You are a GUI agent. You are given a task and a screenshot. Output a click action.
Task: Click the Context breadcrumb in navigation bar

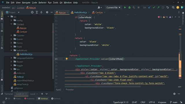[x=21, y=8]
